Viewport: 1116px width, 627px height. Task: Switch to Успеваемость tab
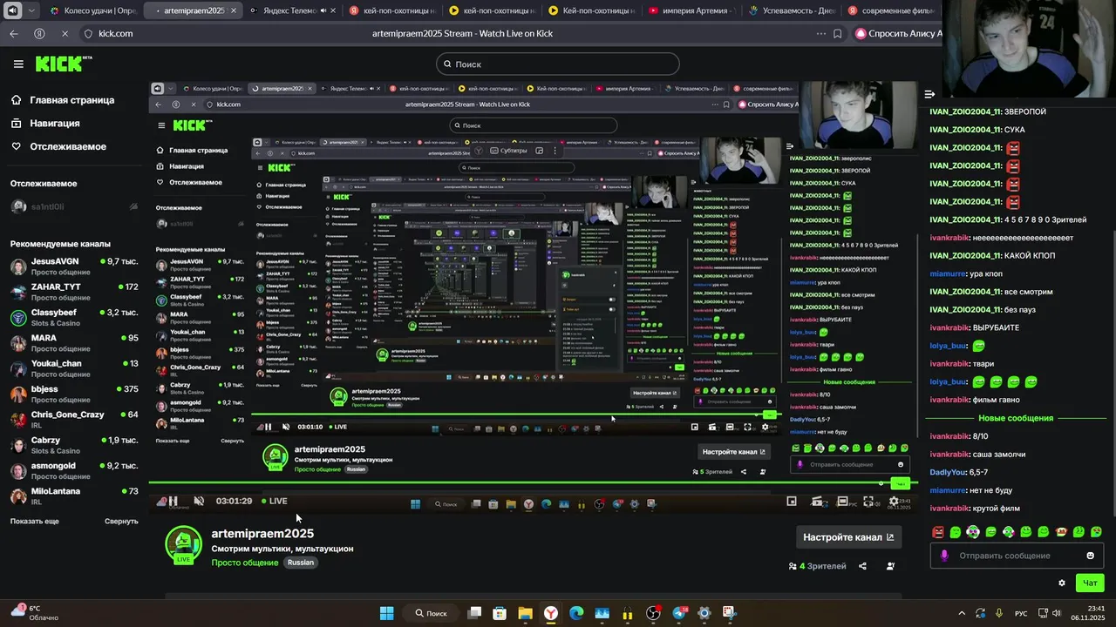(x=793, y=10)
